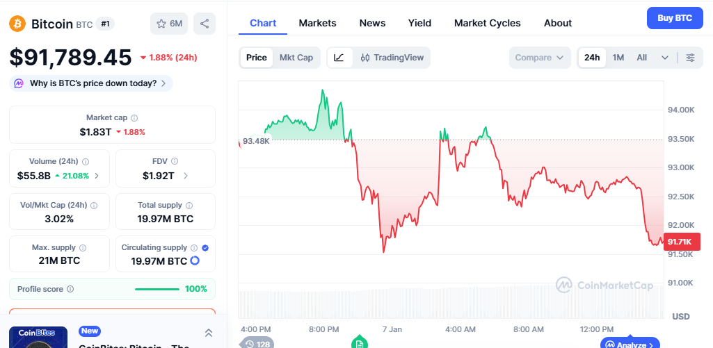Add Bitcoin to watchlist star button
This screenshot has width=713, height=348.
point(169,24)
